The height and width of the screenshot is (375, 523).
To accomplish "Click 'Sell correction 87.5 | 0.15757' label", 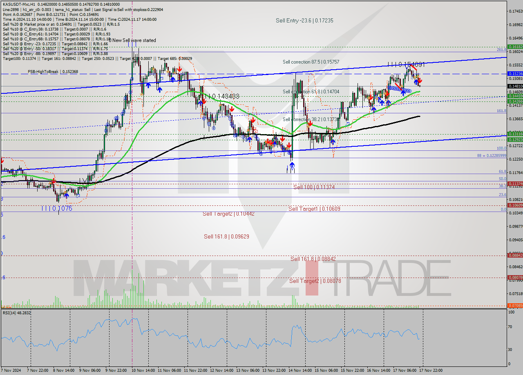I will click(x=311, y=62).
